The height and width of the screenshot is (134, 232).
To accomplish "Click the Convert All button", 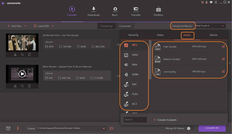I will point(212,128).
